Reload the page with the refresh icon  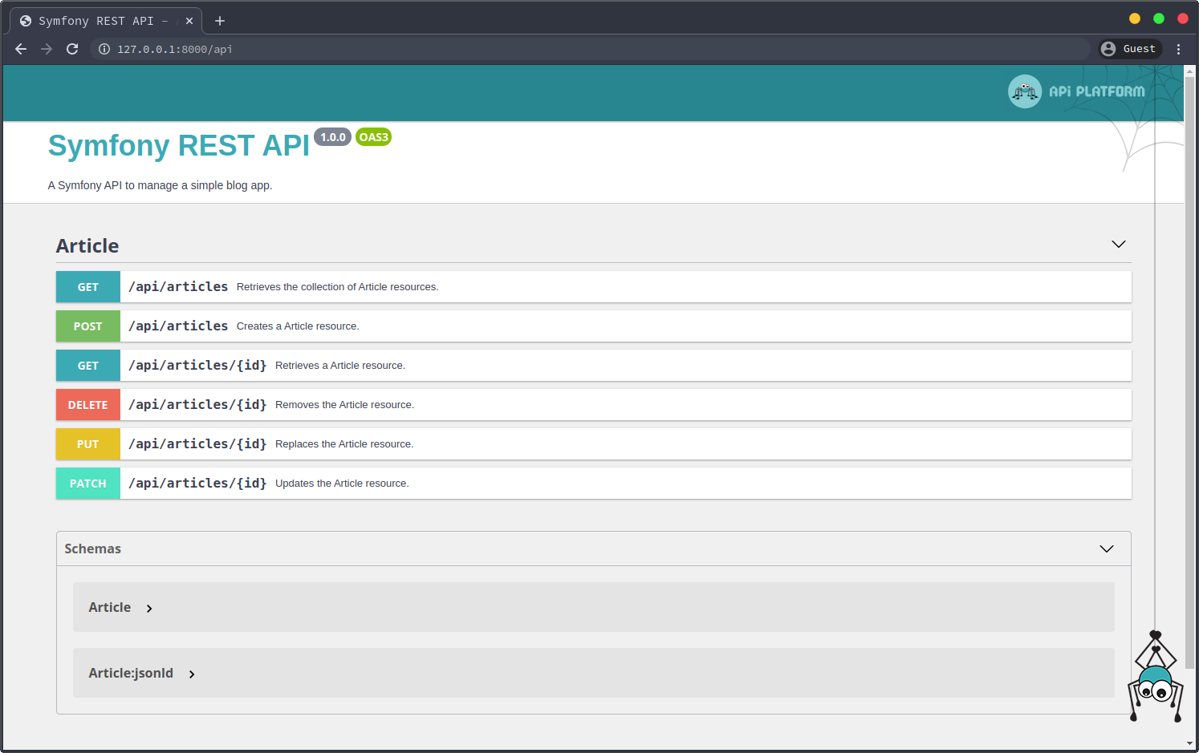coord(72,49)
